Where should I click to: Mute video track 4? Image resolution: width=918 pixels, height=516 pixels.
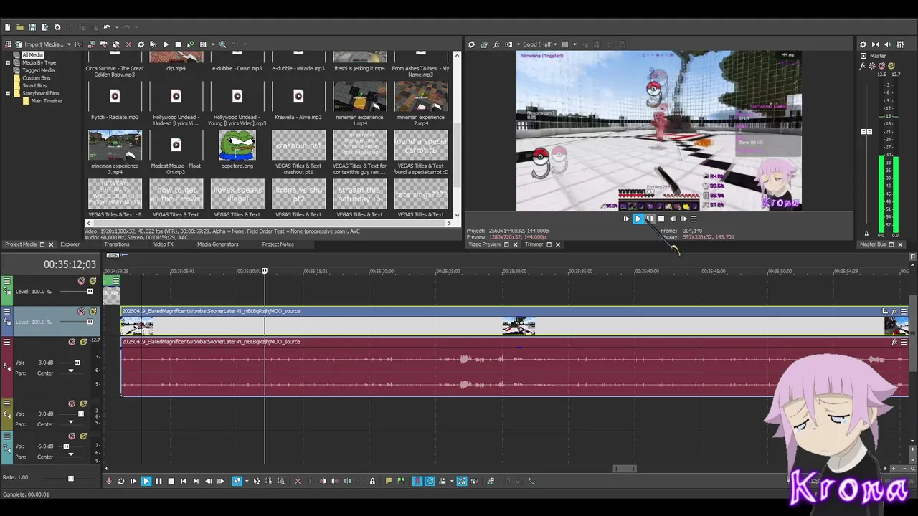[81, 312]
